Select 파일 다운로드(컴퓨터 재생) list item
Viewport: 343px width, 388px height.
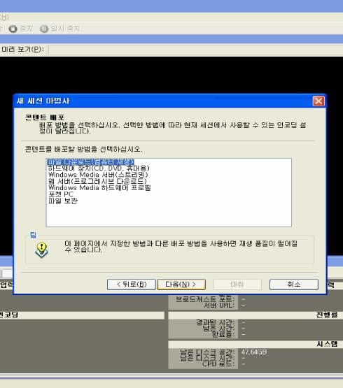coord(91,162)
